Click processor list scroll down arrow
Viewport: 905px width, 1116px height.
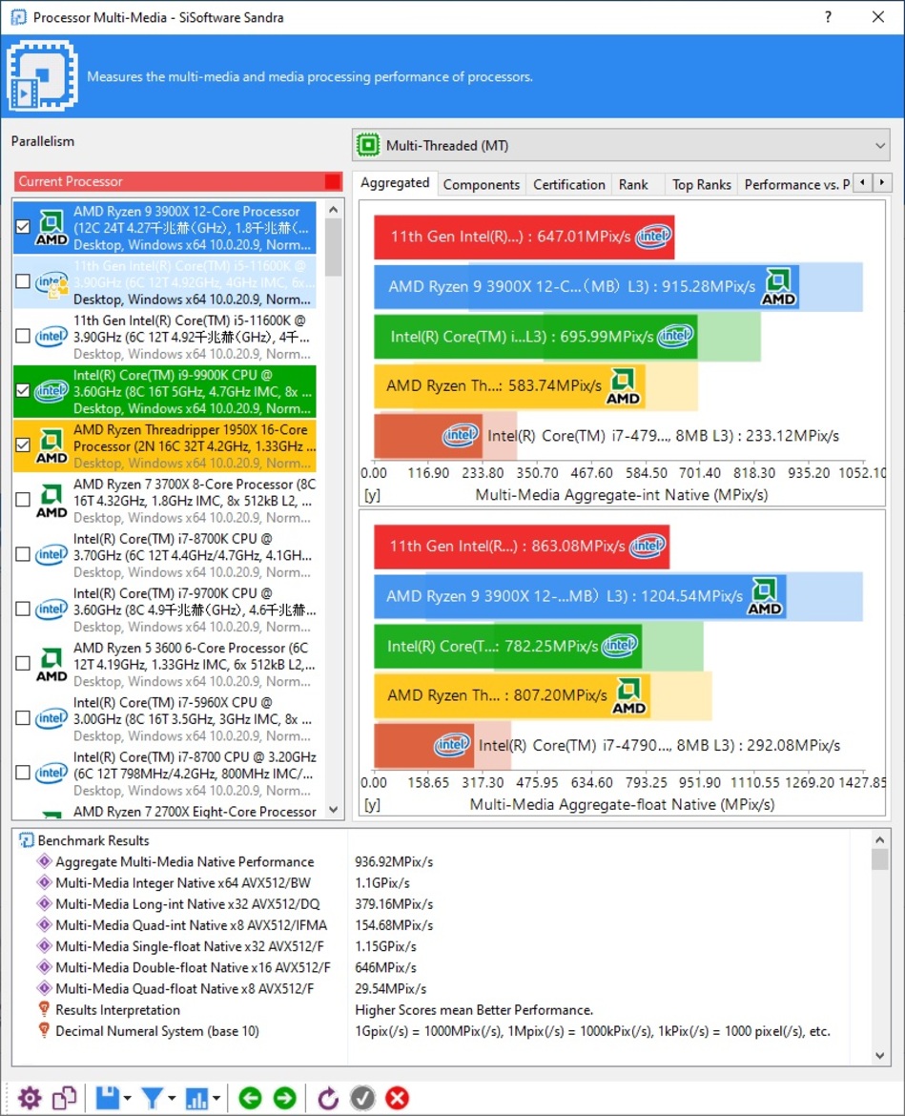333,809
